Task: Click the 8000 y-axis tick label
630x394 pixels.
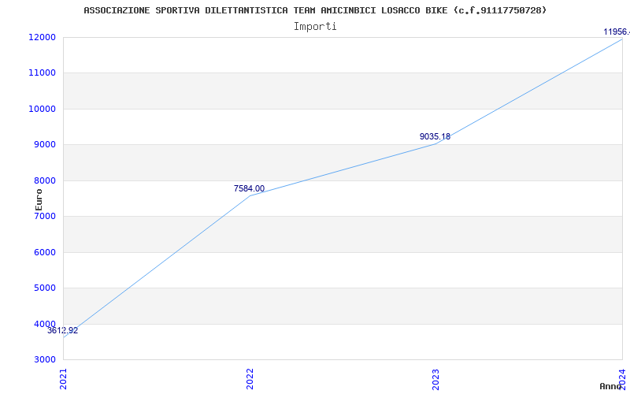Action: coord(44,180)
